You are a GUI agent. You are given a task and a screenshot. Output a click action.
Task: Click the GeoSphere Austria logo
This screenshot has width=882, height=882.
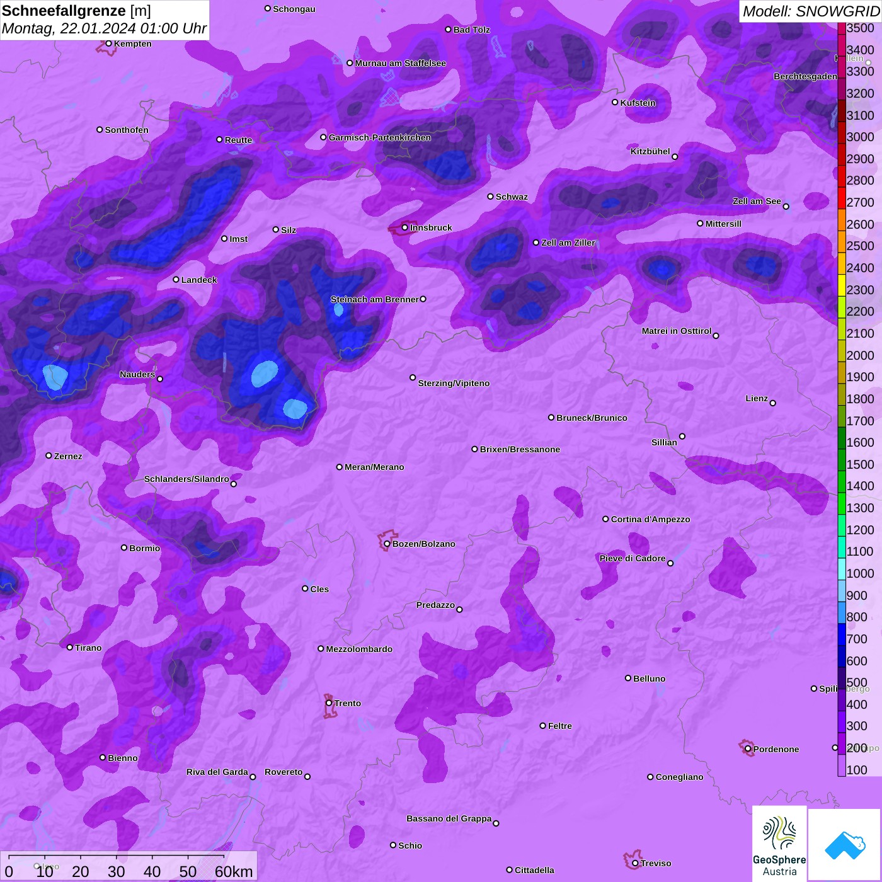779,844
